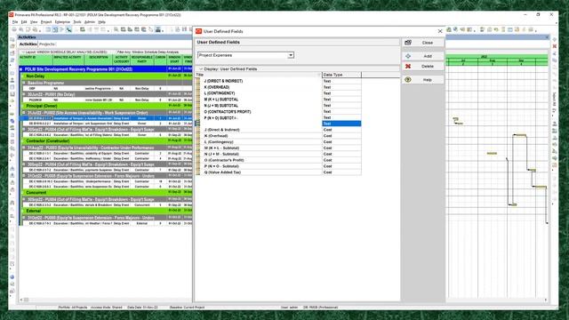
Task: Click the ACTIVITY ID column header
Action: coord(36,60)
